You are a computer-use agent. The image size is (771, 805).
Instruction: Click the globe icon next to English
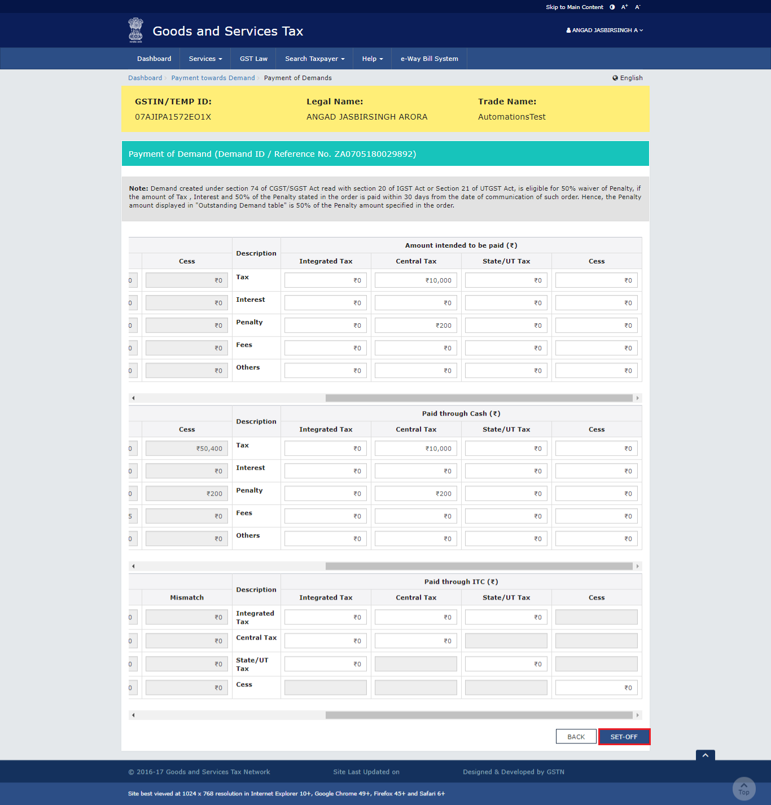[x=615, y=78]
